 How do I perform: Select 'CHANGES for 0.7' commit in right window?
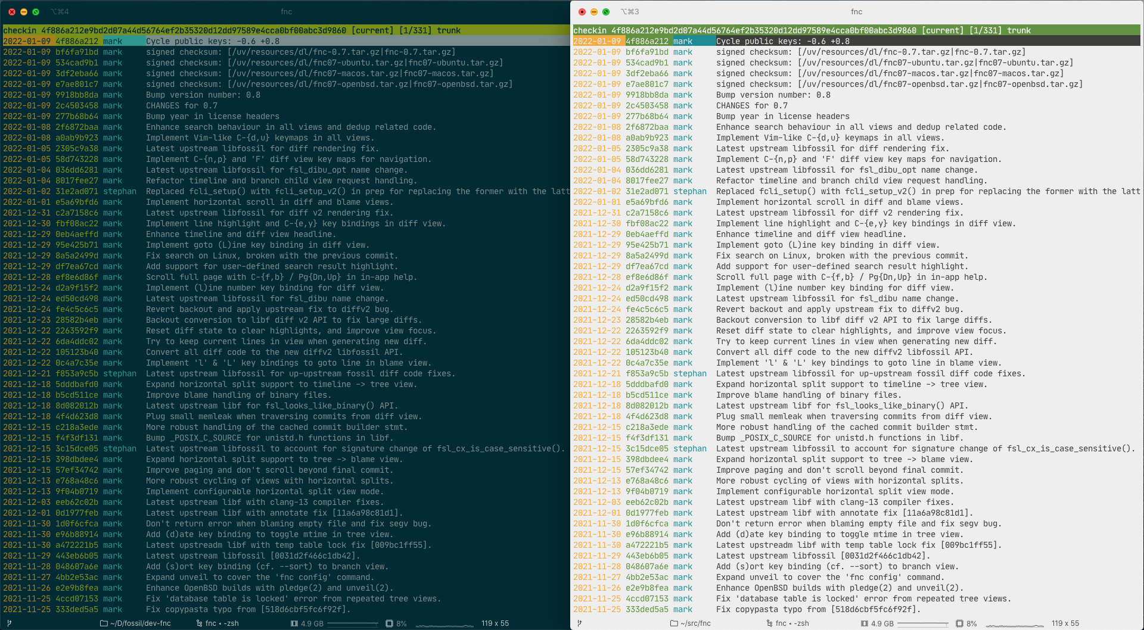[857, 105]
